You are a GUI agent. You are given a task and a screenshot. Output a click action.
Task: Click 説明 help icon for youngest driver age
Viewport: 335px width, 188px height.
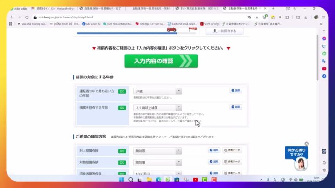[x=235, y=91]
